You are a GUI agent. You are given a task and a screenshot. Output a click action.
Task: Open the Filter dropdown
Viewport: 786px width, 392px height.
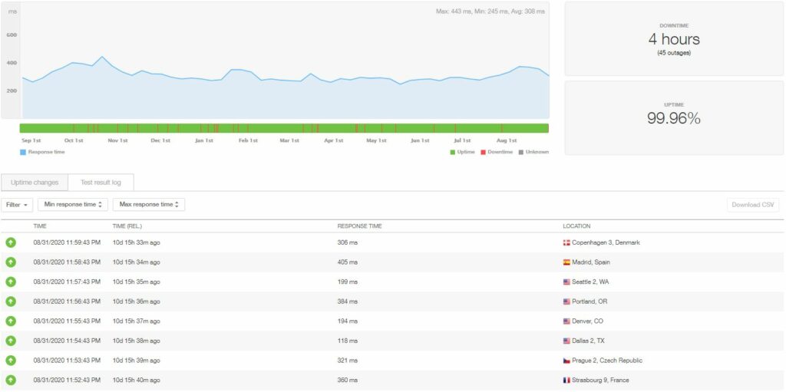coord(17,205)
